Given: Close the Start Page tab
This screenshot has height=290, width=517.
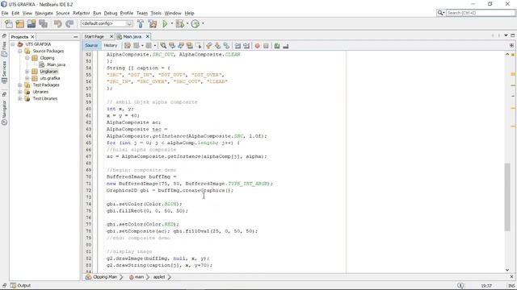Looking at the screenshot, I should tap(111, 36).
